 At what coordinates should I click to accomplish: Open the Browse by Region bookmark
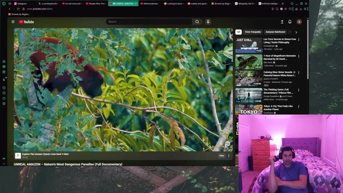[x=19, y=14]
